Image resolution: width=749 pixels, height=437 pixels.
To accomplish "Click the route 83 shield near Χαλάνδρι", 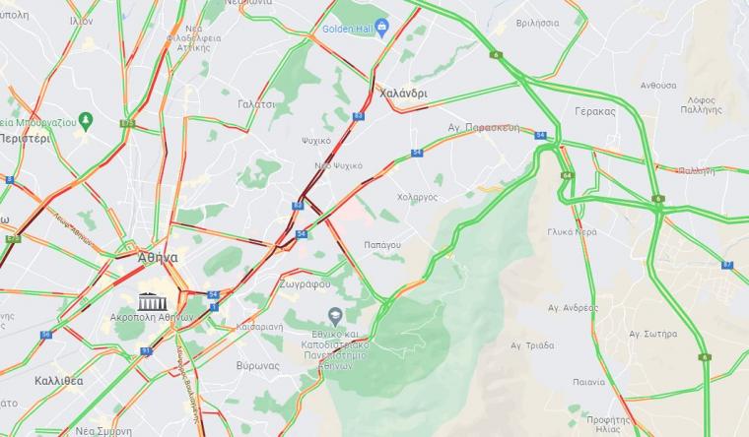I will (x=359, y=116).
